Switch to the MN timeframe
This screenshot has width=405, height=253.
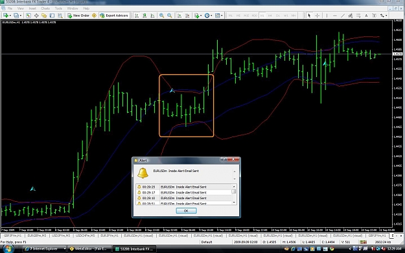coord(294,16)
